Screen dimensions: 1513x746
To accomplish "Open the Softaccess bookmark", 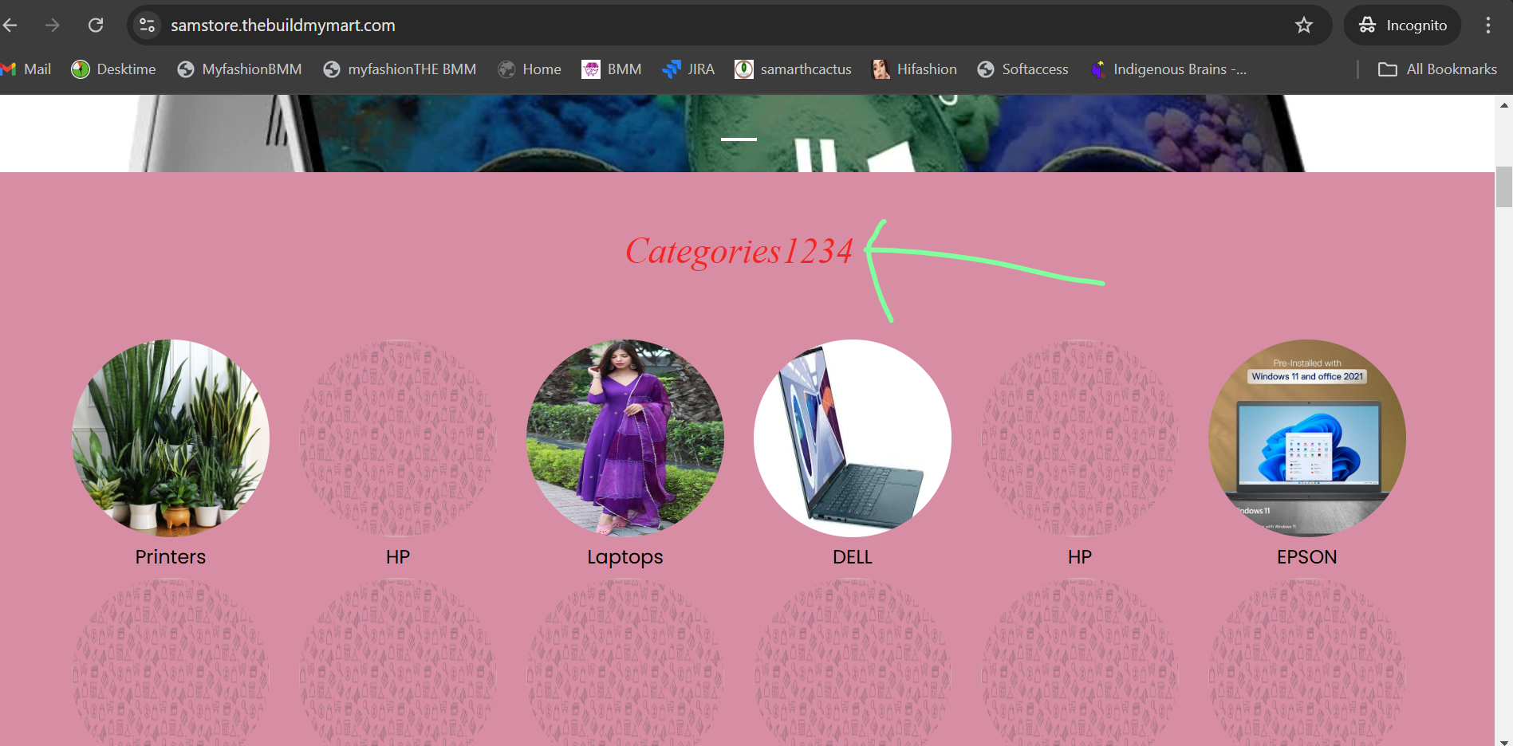I will (1022, 69).
